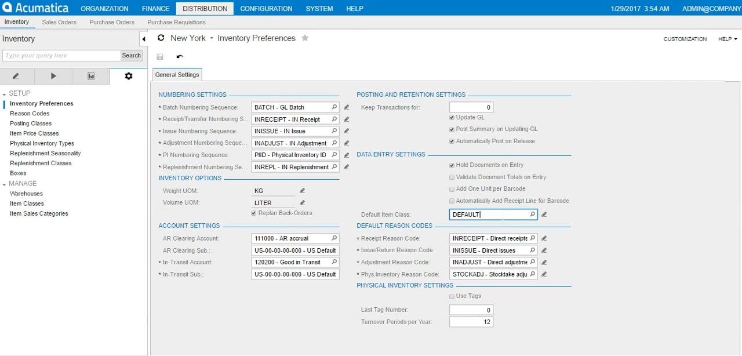Viewport: 742px width, 356px height.
Task: Open Reason Codes in the sidebar
Action: (30, 114)
